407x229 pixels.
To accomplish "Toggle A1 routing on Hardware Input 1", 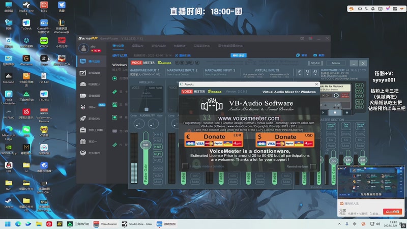I will [x=158, y=134].
